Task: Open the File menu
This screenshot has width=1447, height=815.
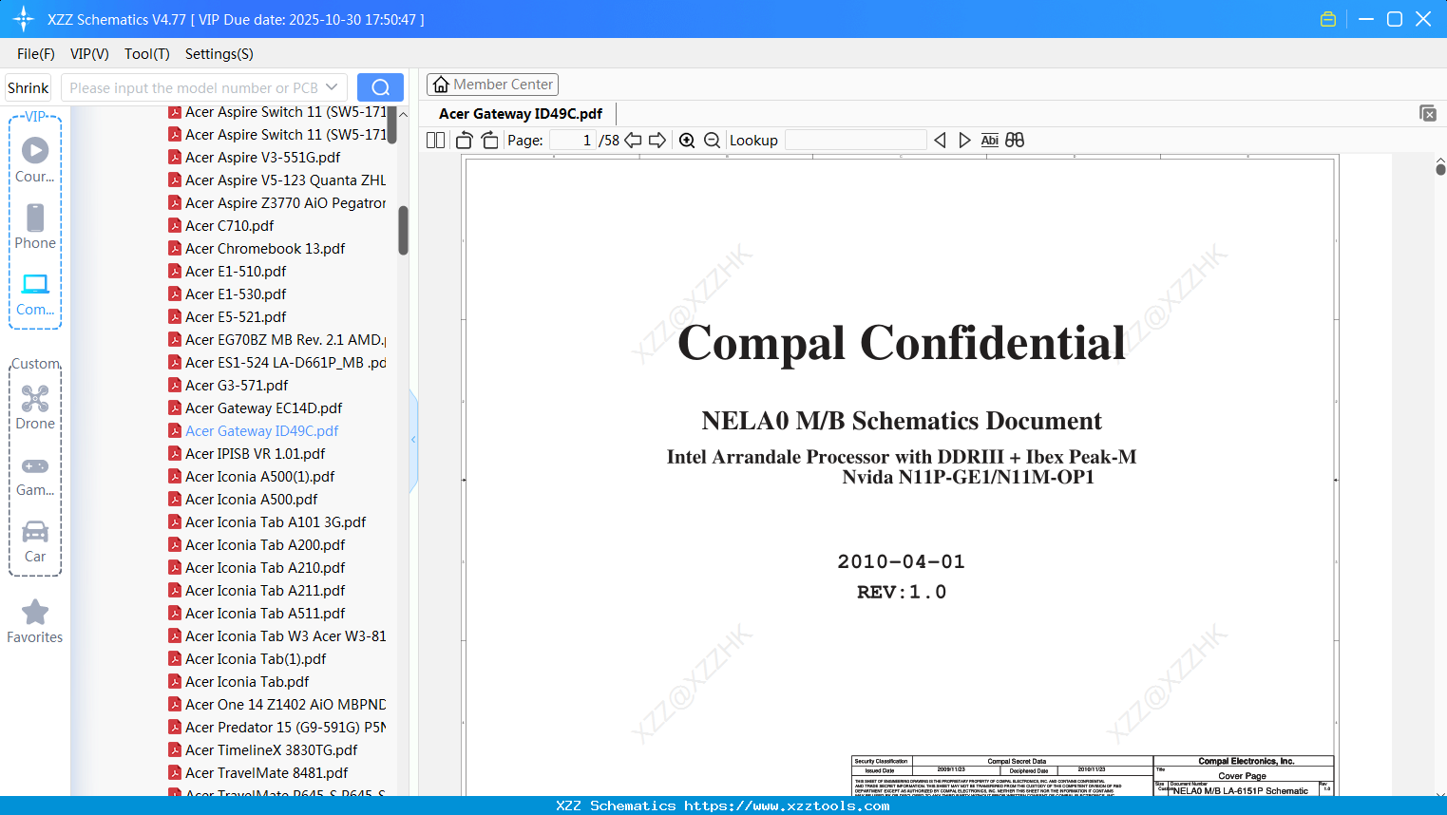Action: coord(36,54)
